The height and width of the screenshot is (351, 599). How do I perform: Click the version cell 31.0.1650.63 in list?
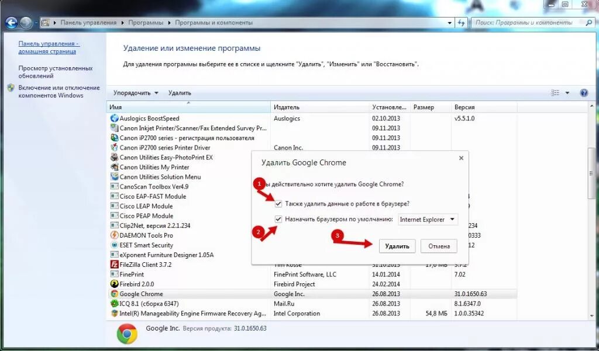pos(471,294)
